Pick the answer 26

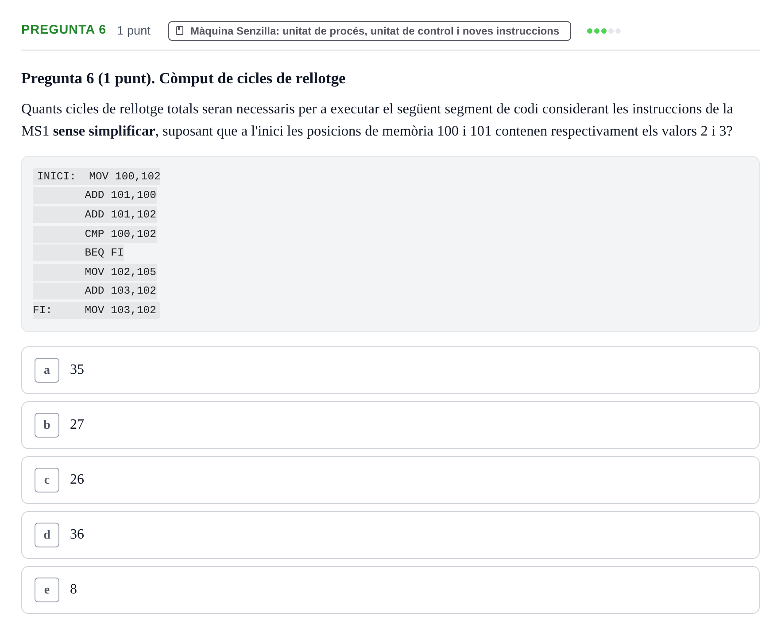pos(390,480)
